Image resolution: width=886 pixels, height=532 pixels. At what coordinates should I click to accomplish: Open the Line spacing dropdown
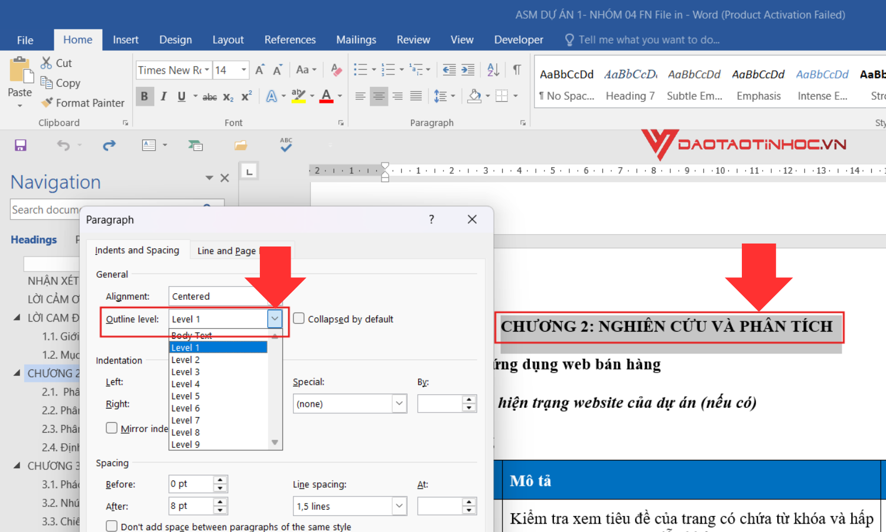point(399,506)
